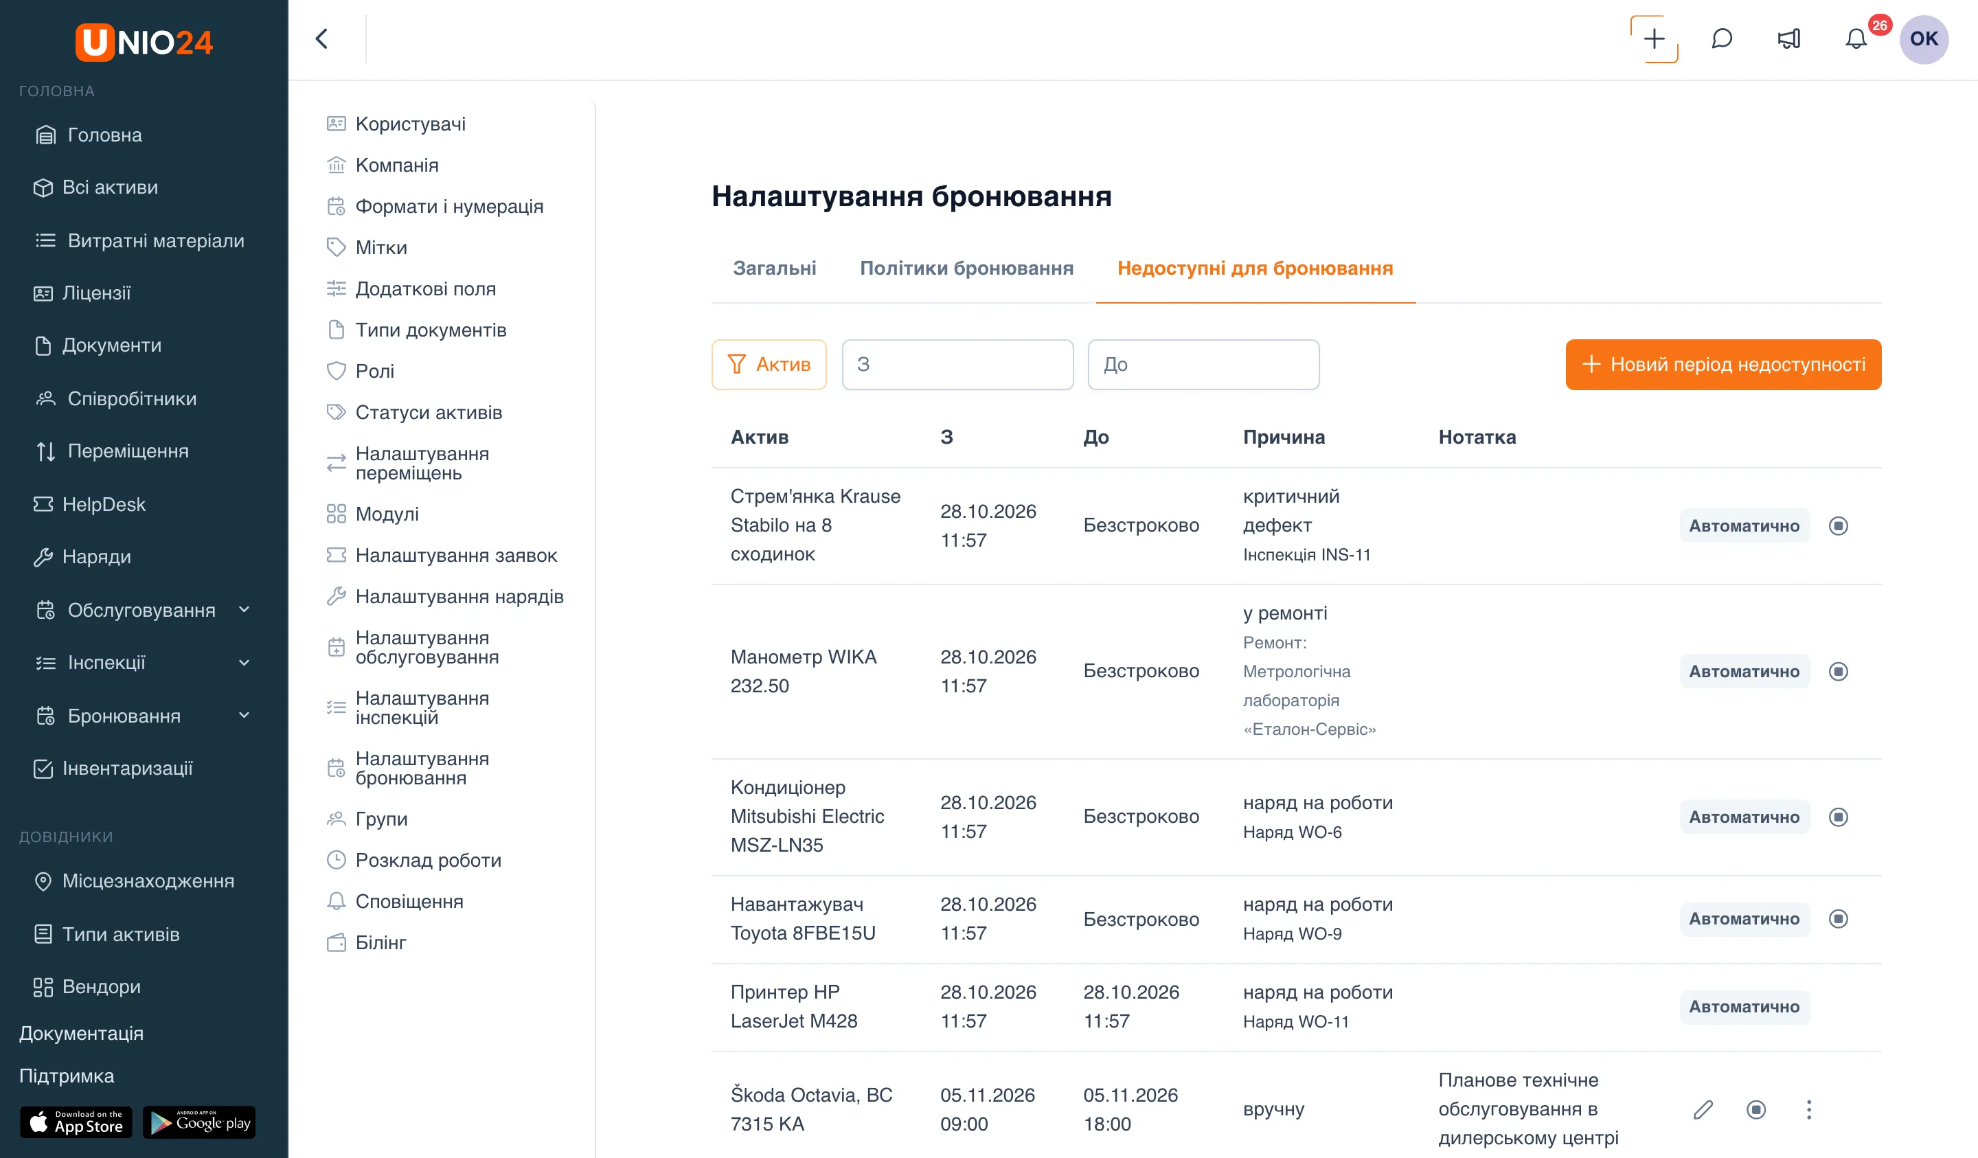
Task: Stop unavailability for Стрем'янка Krause row
Action: [x=1839, y=525]
